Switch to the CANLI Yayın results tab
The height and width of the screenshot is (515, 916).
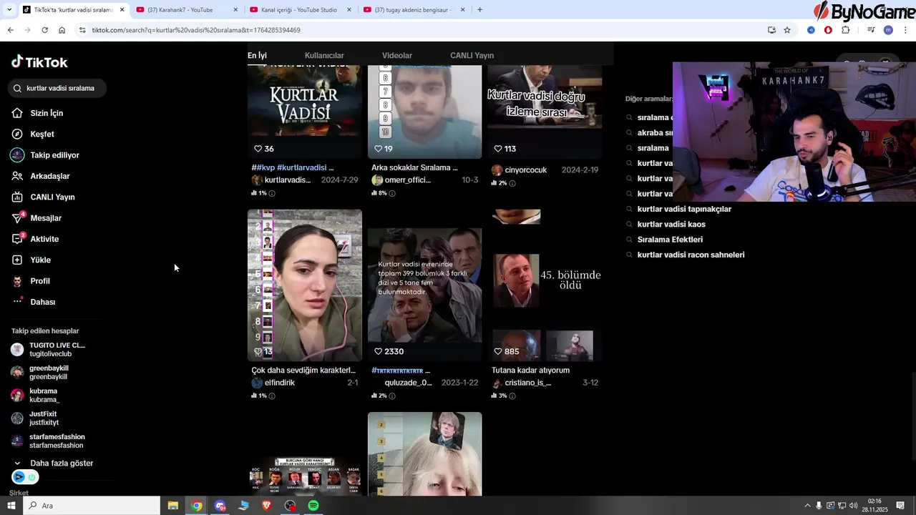tap(472, 55)
